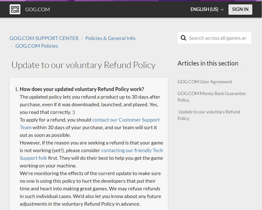
Task: Open the English (US) language dropdown
Action: click(x=207, y=9)
